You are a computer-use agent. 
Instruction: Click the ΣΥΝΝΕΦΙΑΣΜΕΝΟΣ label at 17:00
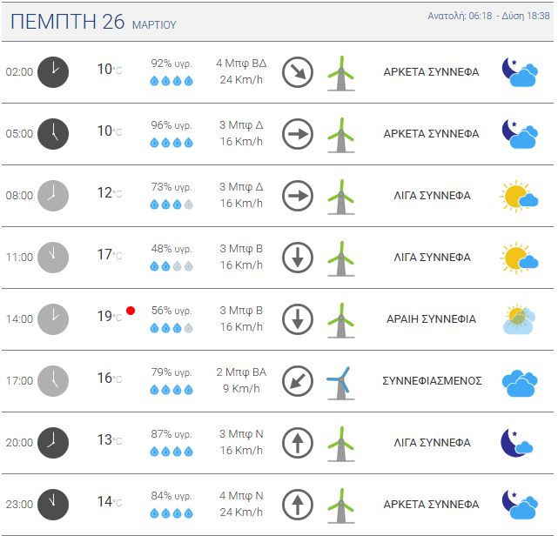coord(431,381)
